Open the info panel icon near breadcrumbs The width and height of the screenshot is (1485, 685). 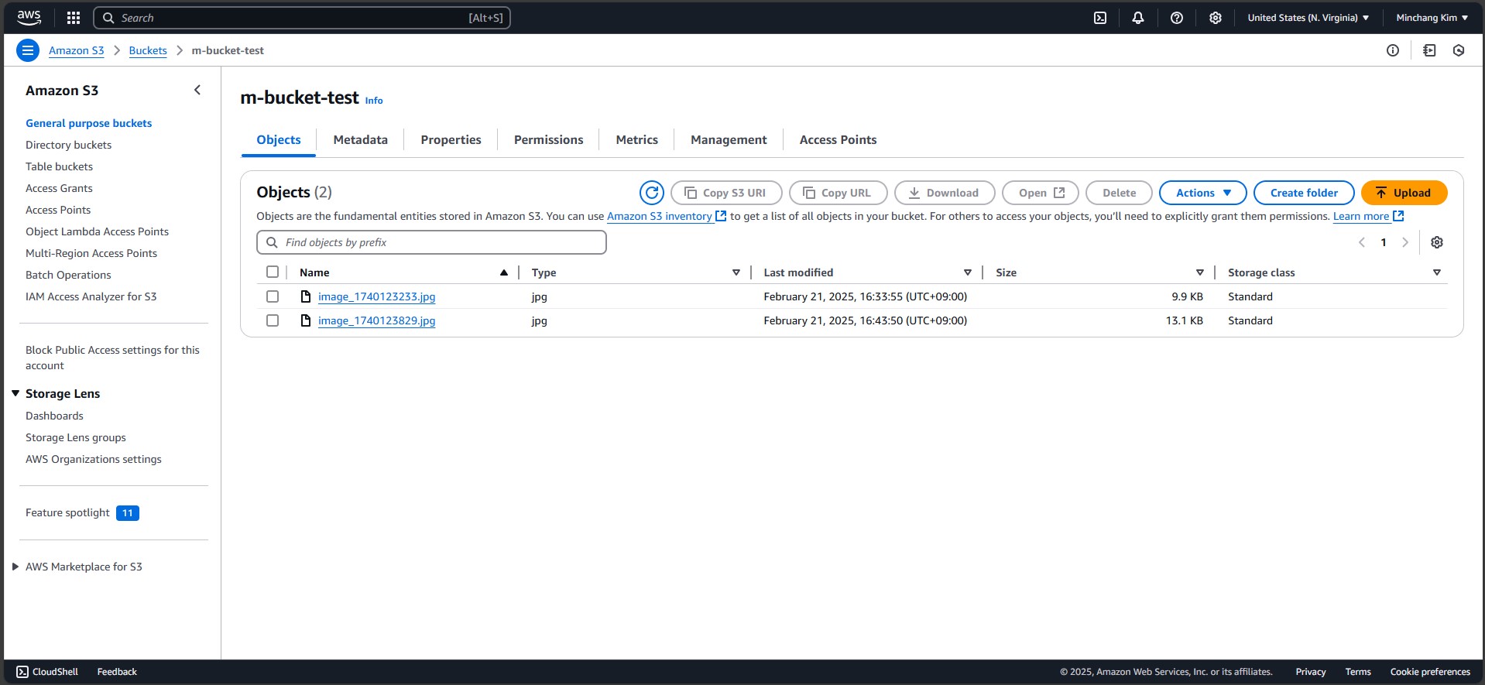coord(1393,50)
